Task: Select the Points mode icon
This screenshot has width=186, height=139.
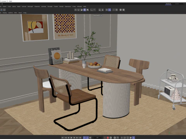Action: 76,10
